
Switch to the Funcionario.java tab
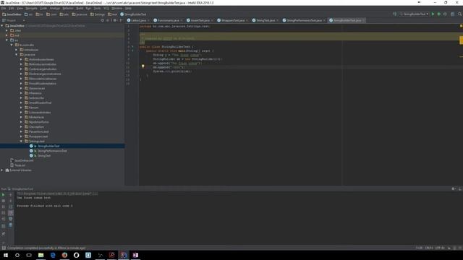[x=168, y=20]
